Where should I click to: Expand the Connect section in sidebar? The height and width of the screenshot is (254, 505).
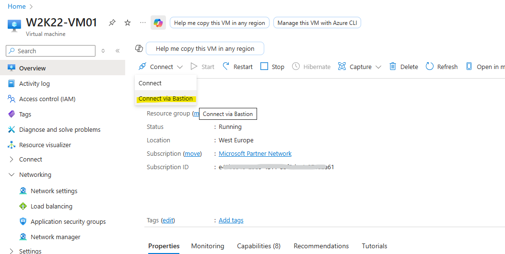(x=12, y=160)
